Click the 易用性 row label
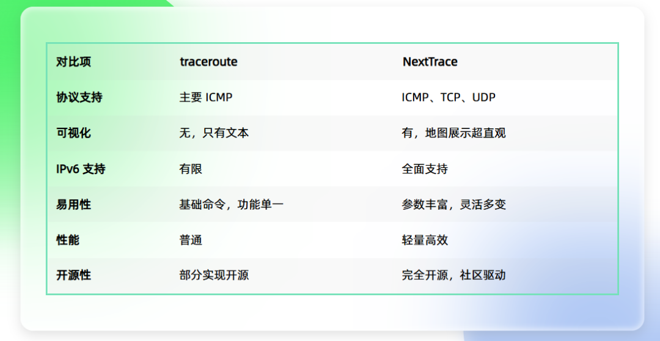This screenshot has height=341, width=660. click(73, 205)
